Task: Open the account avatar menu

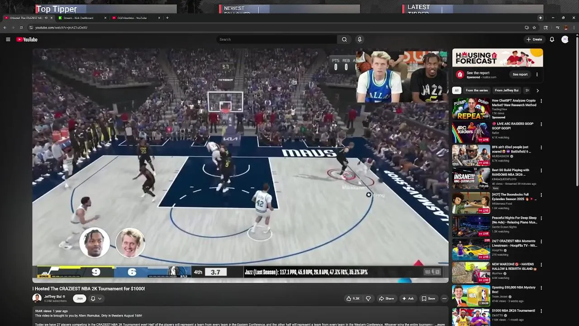Action: (x=565, y=39)
